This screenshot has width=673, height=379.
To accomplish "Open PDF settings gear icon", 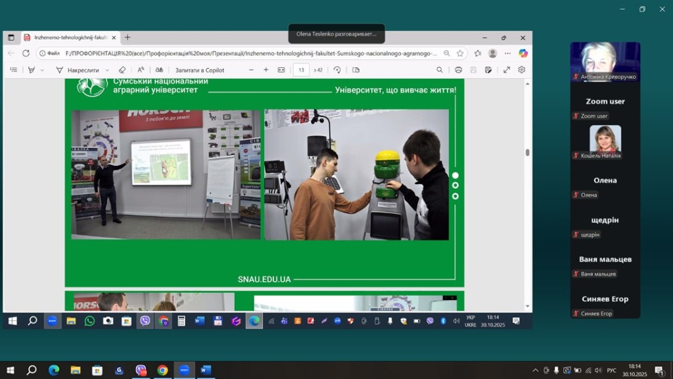I will (x=522, y=70).
